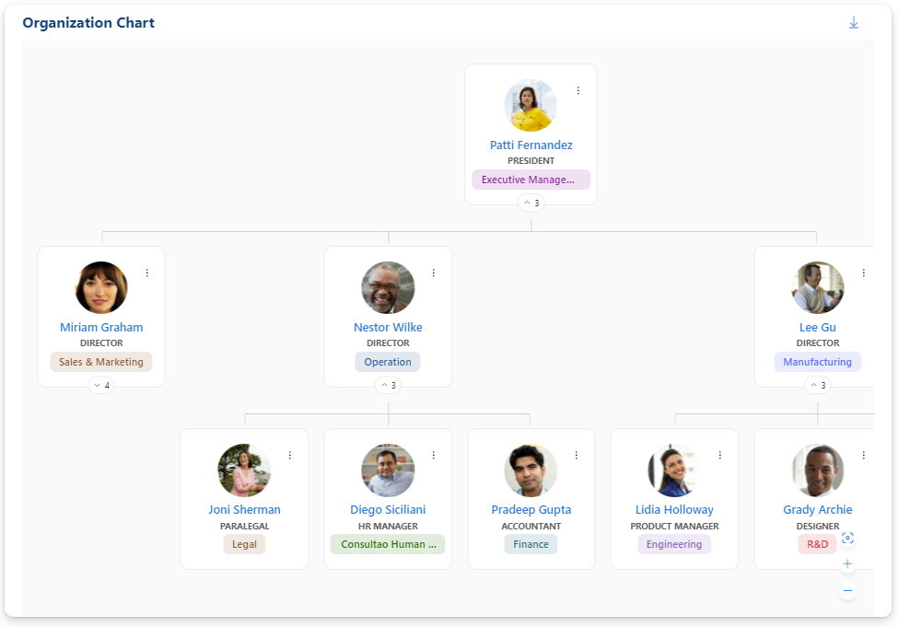The height and width of the screenshot is (627, 899).
Task: Open Diego Siciliani's card options icon
Action: tap(434, 455)
